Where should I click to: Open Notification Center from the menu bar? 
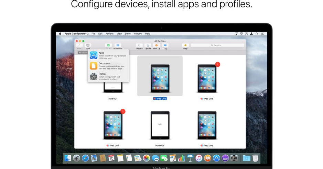pyautogui.click(x=262, y=34)
